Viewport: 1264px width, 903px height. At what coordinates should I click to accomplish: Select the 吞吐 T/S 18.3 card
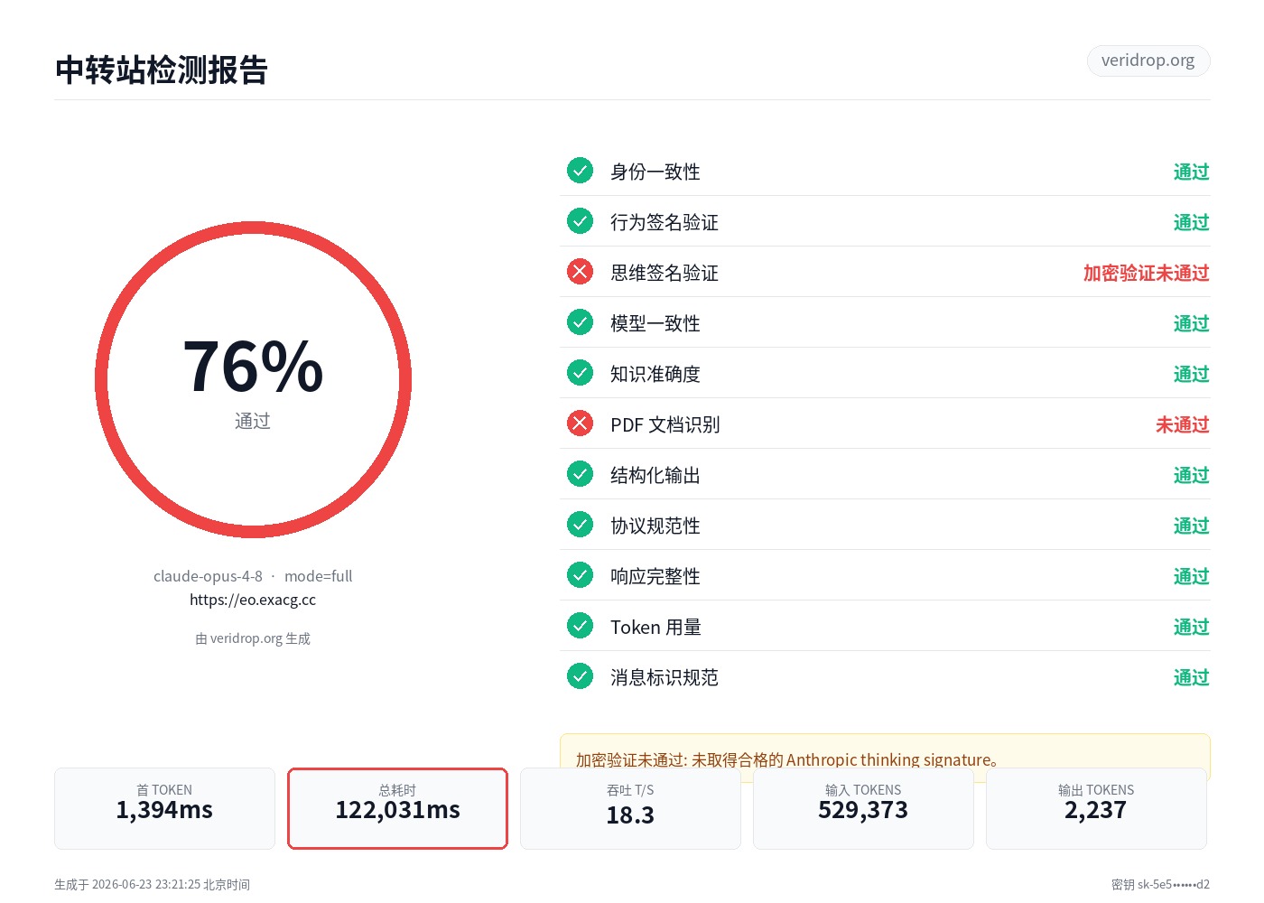click(x=630, y=808)
